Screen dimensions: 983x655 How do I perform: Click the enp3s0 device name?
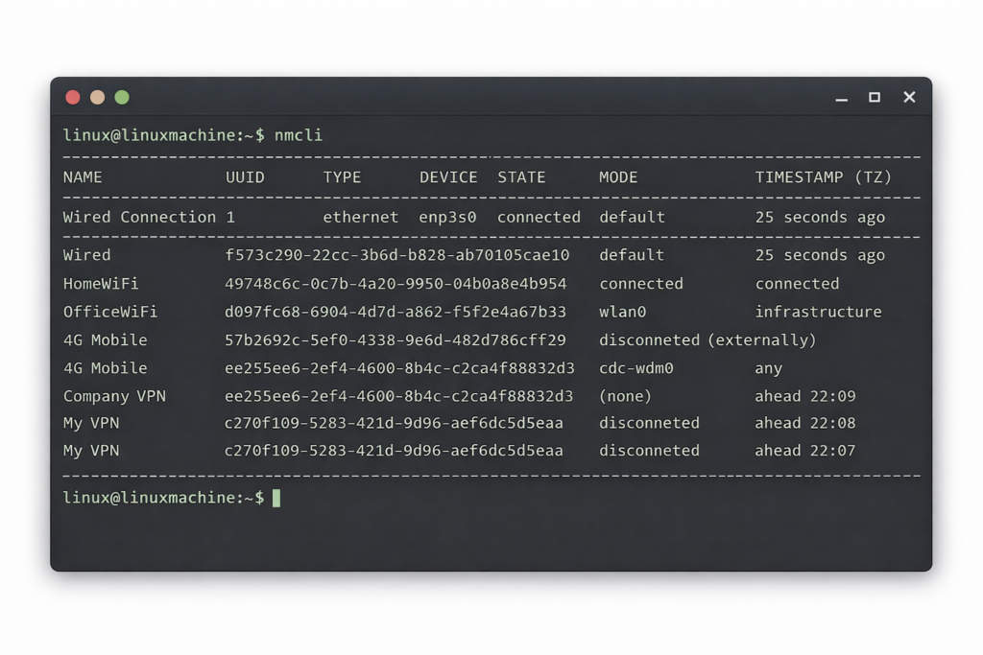coord(448,218)
